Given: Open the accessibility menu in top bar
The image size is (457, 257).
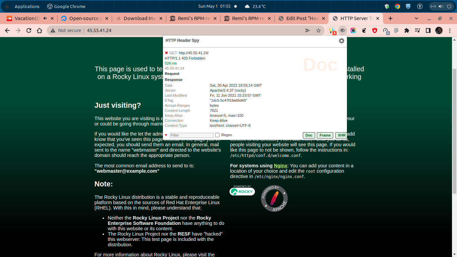Looking at the screenshot, I should coord(420,6).
